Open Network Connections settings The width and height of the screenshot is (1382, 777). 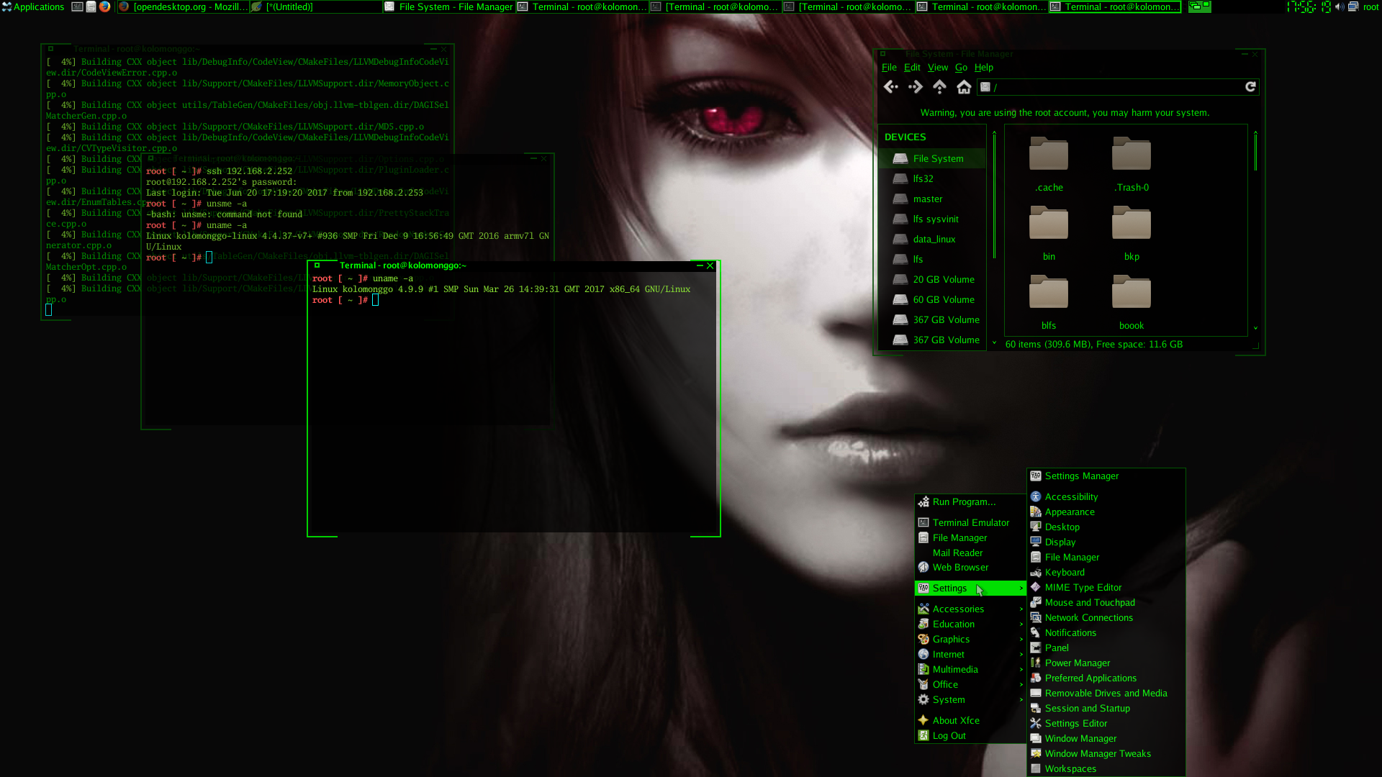[1089, 617]
